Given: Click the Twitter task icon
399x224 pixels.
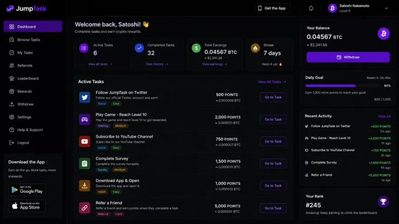Looking at the screenshot, I should [85, 97].
